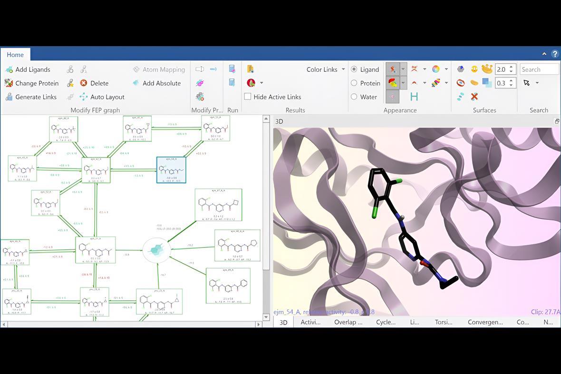Screen dimensions: 561x374
Task: Click the top calculator icon in Run group
Action: (x=232, y=69)
